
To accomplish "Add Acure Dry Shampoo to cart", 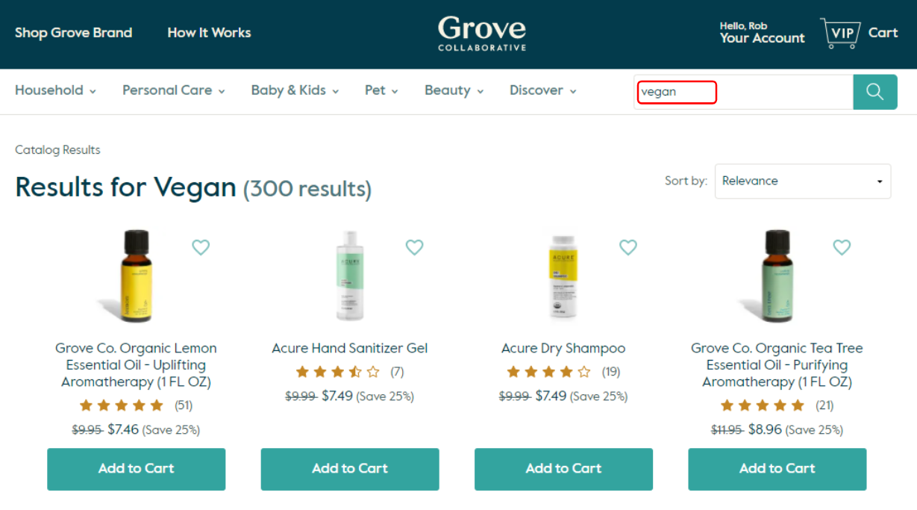I will (563, 469).
